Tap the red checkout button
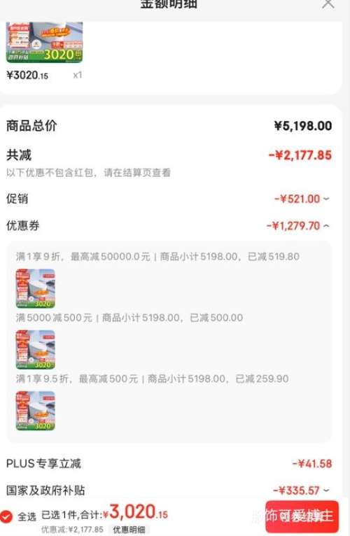 coord(302,516)
